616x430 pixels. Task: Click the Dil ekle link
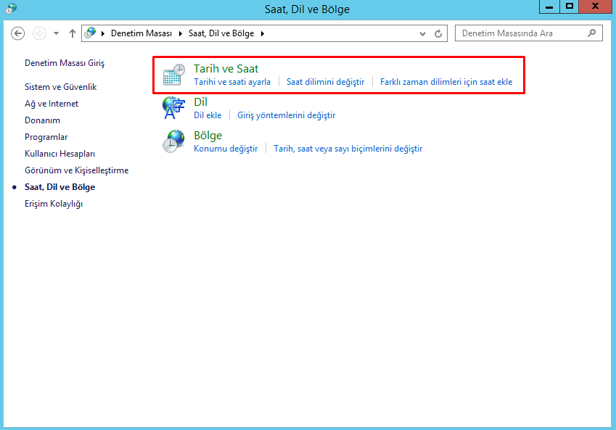click(208, 115)
